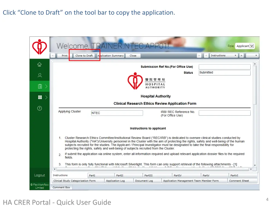This screenshot has width=279, height=209.
Task: Click the right arrow after the Instructions dropdown
Action: coord(241,56)
